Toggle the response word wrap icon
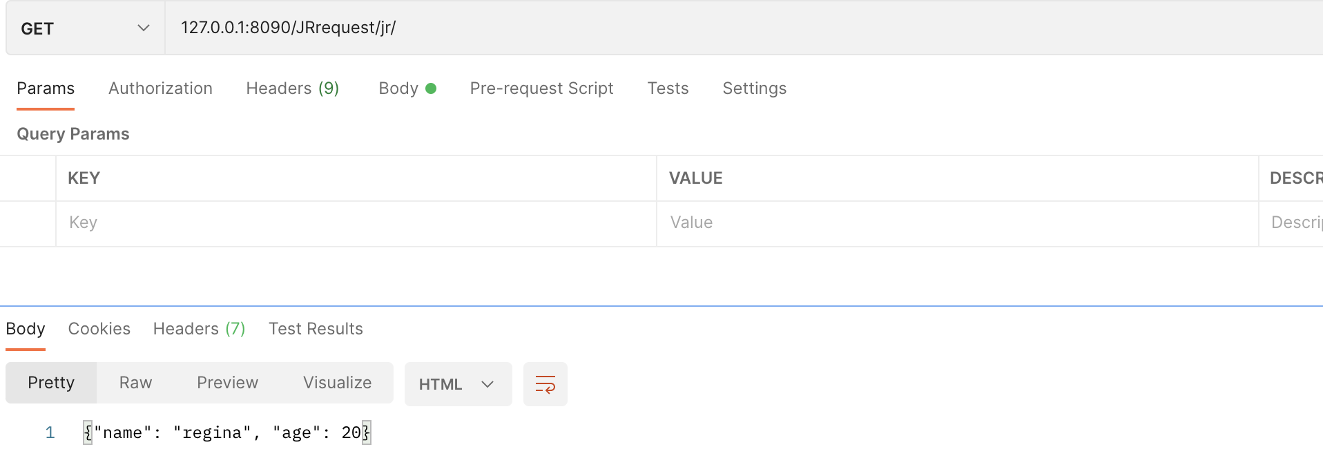 [x=545, y=384]
